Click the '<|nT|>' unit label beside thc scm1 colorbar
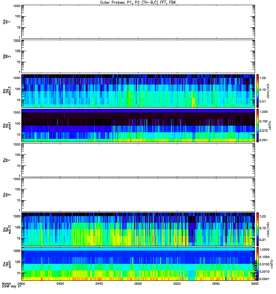The width and height of the screenshot is (276, 294). point(272,264)
